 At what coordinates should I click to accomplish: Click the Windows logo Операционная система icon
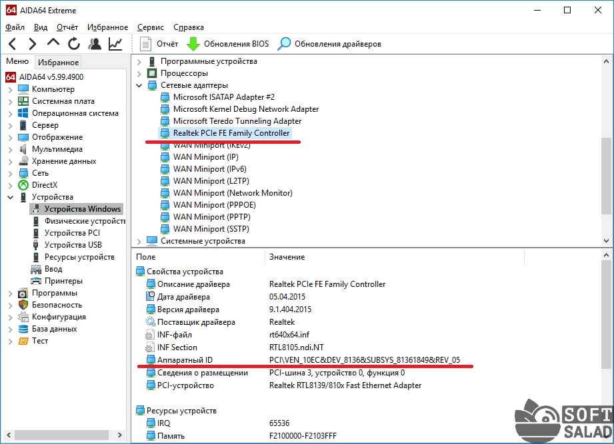[x=23, y=113]
